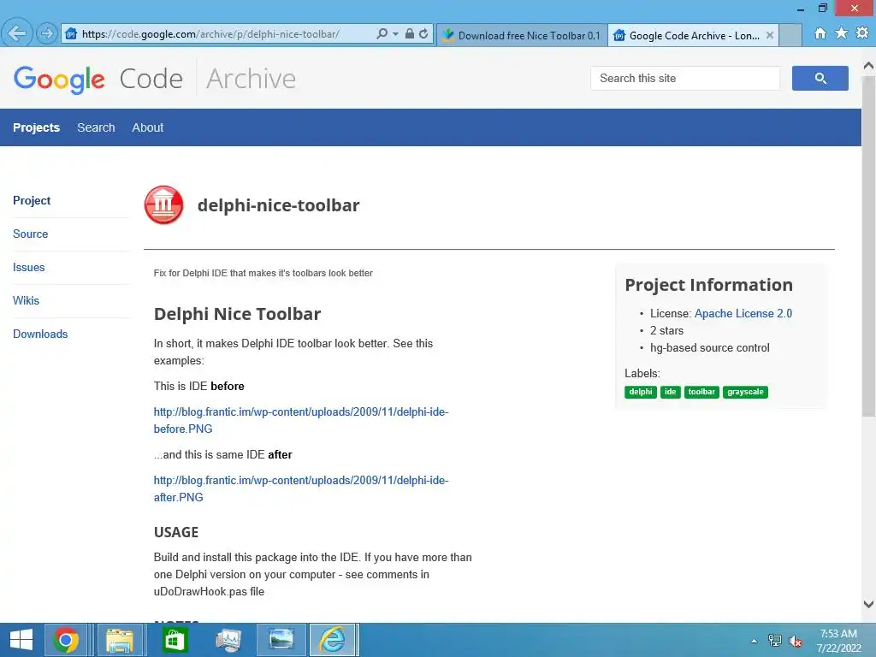Click the red project archive icon
This screenshot has height=657, width=876.
pyautogui.click(x=163, y=205)
